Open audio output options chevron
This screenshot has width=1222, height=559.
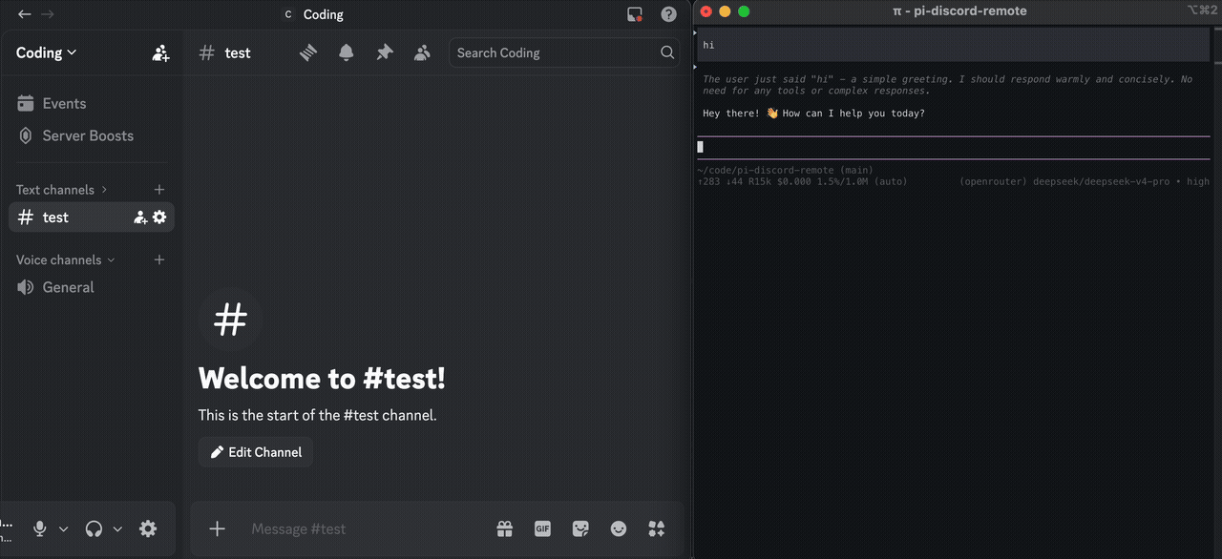tap(117, 528)
